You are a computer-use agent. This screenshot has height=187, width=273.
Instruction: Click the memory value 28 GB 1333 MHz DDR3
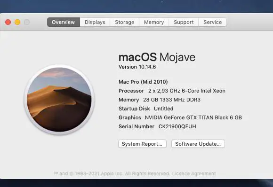[x=172, y=100]
